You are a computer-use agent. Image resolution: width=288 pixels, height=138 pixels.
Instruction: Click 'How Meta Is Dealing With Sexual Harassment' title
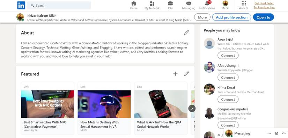pyautogui.click(x=99, y=124)
